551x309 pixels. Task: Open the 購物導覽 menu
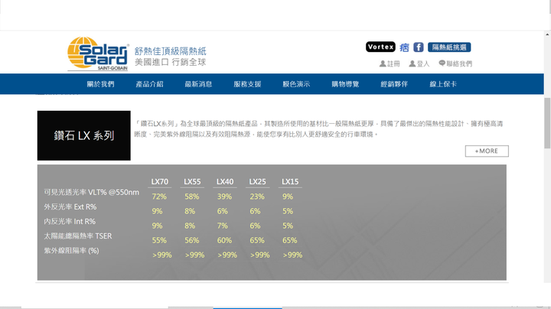pyautogui.click(x=345, y=84)
